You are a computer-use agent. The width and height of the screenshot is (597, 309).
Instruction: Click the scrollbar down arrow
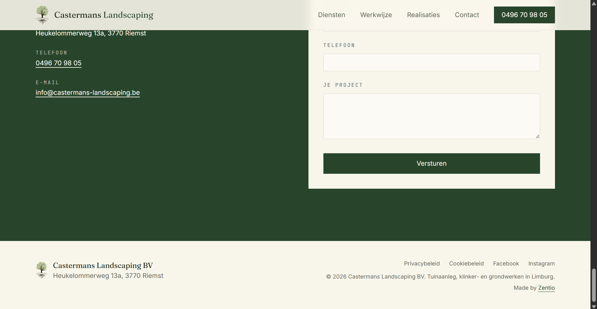point(594,306)
